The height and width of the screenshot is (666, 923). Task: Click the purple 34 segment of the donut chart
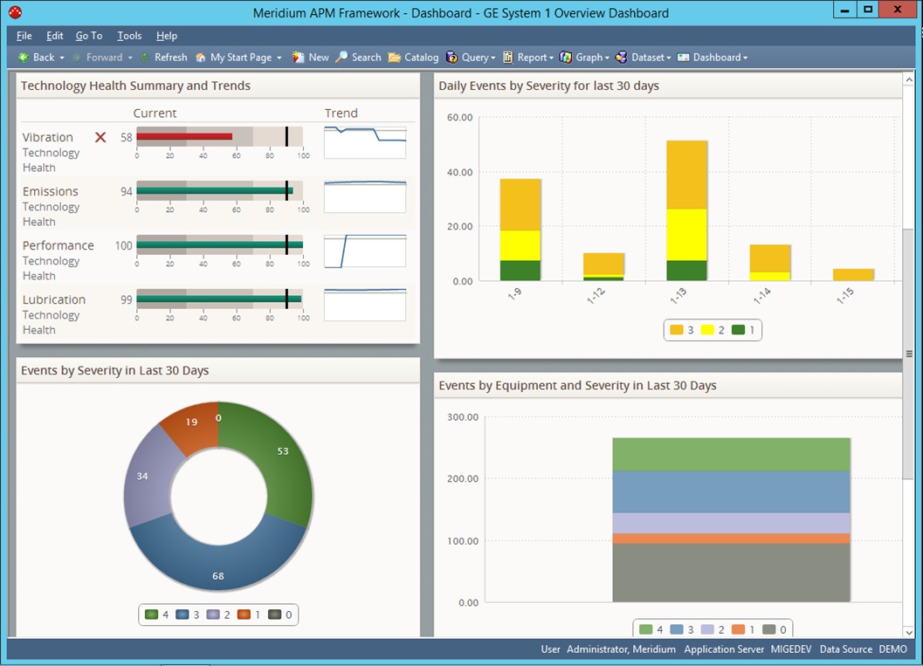pos(146,479)
